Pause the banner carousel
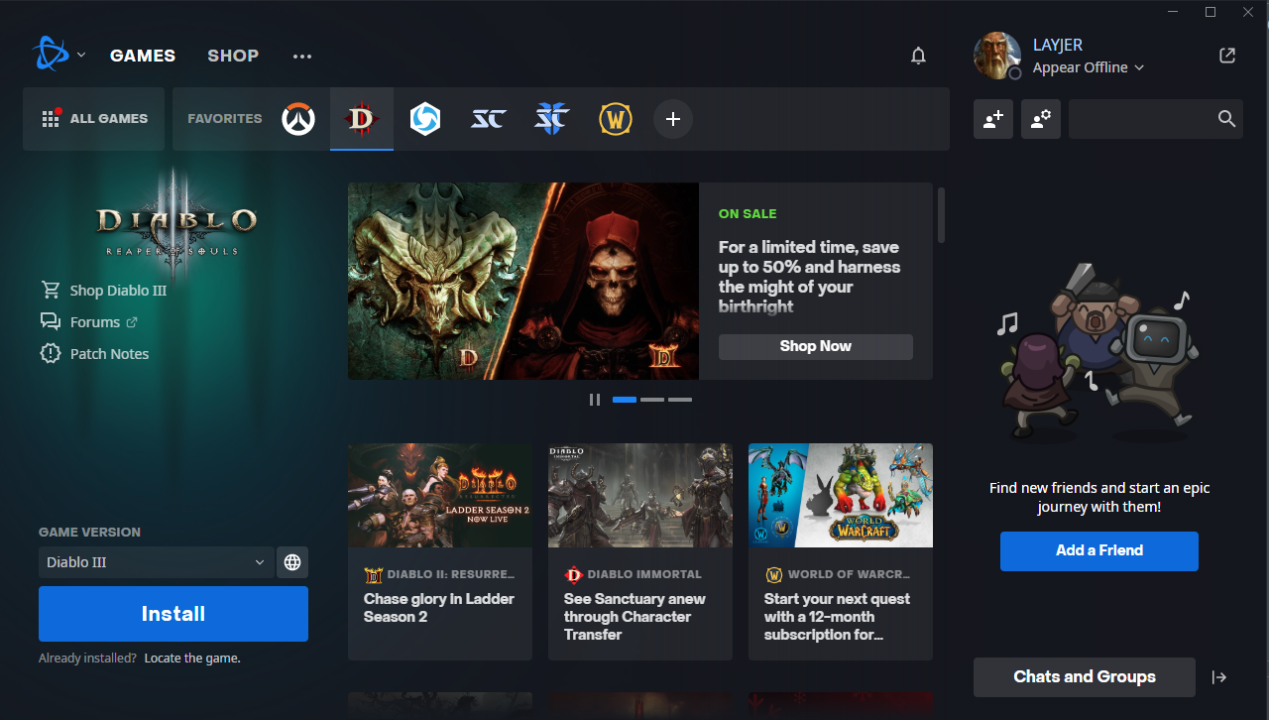The width and height of the screenshot is (1269, 720). click(595, 400)
